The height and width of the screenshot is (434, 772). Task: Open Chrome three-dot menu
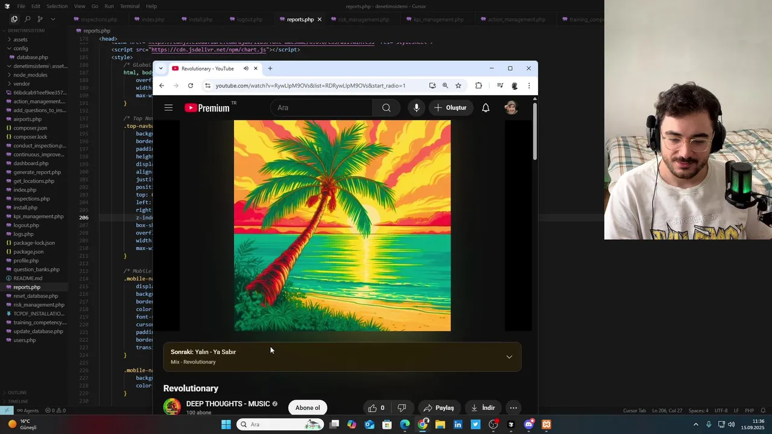pos(529,86)
